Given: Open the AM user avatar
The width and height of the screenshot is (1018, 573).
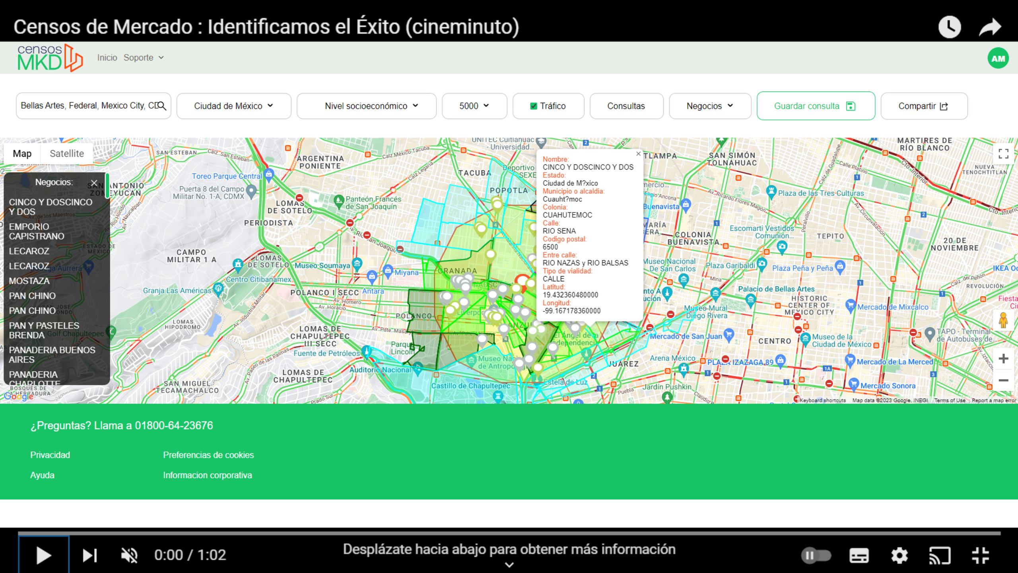Looking at the screenshot, I should 998,58.
